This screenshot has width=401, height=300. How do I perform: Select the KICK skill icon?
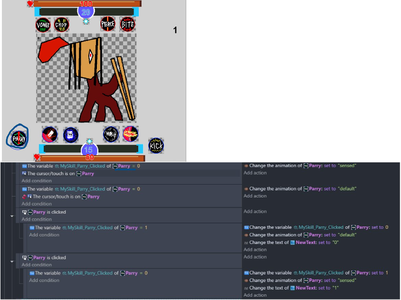pos(156,146)
